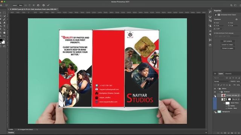Open the Libraries panel icon at strip bottom
The width and height of the screenshot is (241, 135).
click(x=210, y=45)
